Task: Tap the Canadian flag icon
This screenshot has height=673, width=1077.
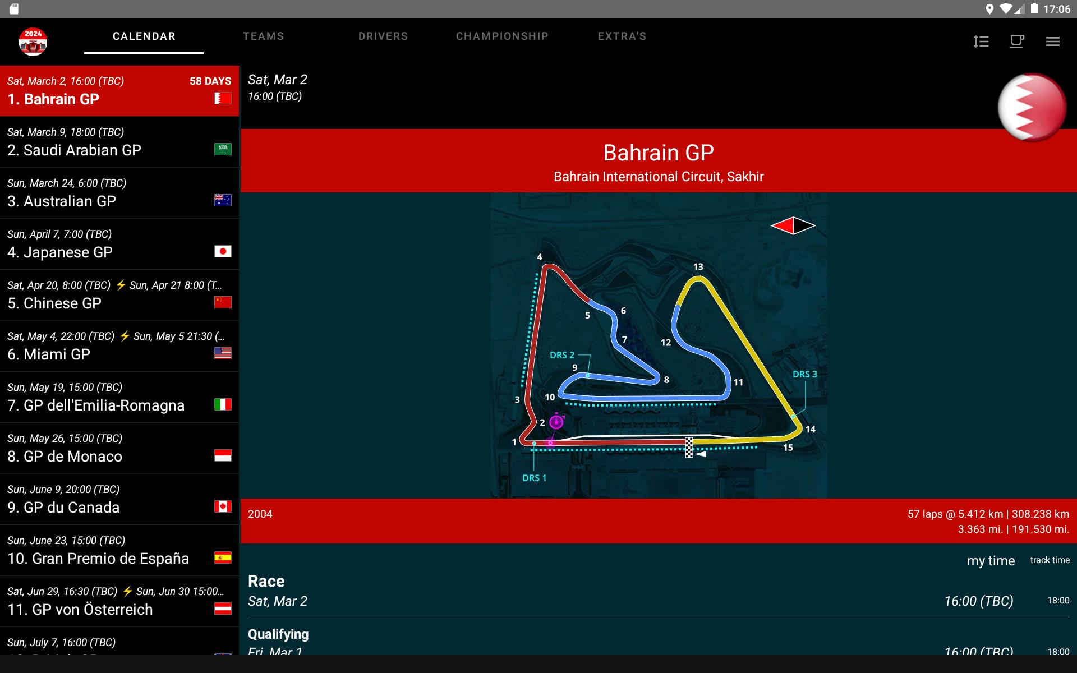Action: coord(223,506)
